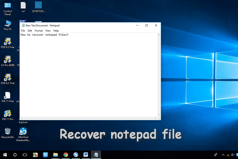Image resolution: width=238 pixels, height=159 pixels.
Task: Open the Help menu
Action: pos(56,31)
